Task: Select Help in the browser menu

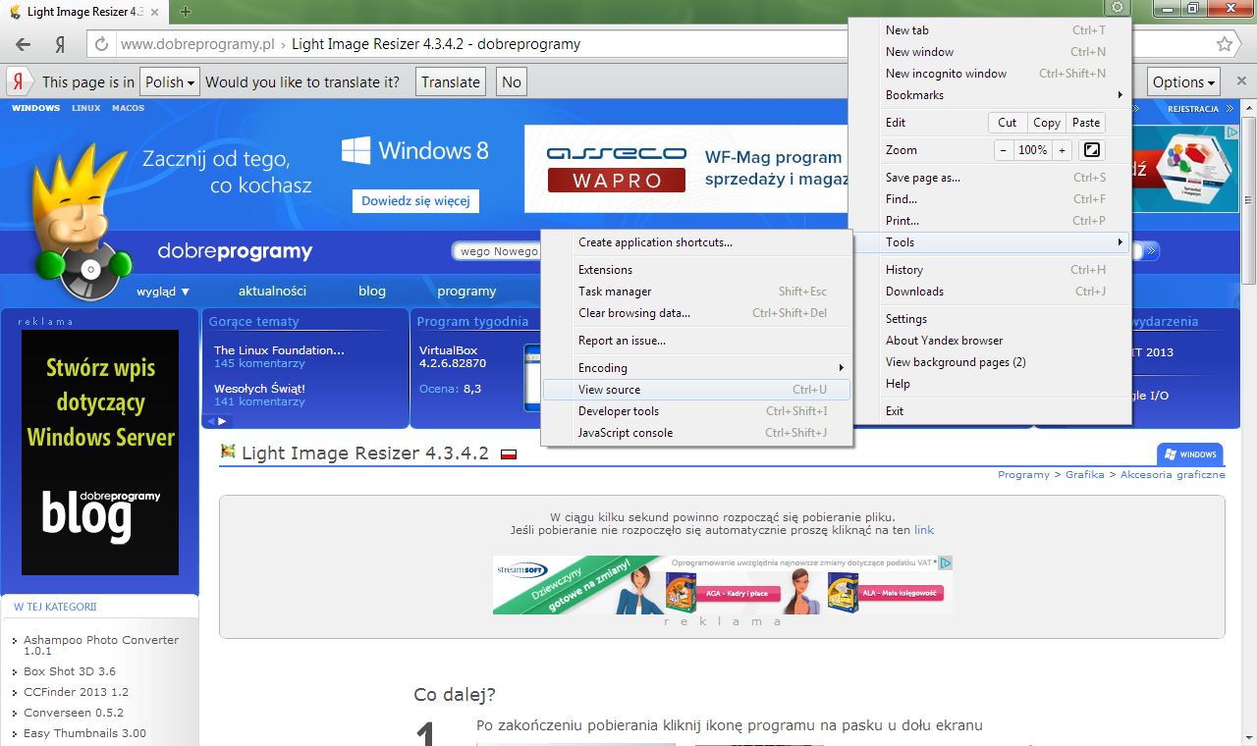Action: click(990, 384)
